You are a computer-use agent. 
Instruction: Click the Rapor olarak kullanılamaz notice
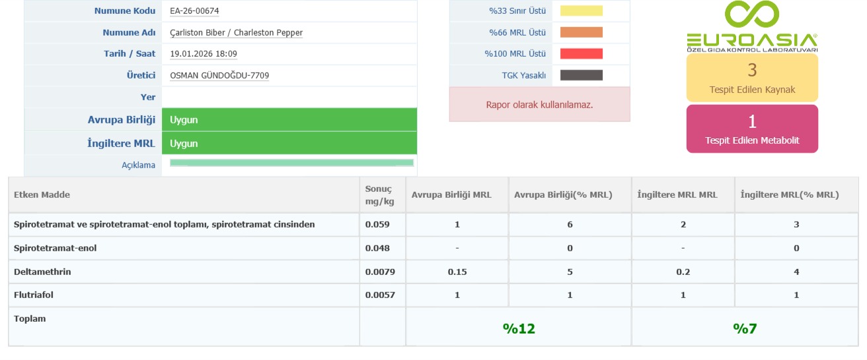pos(539,105)
